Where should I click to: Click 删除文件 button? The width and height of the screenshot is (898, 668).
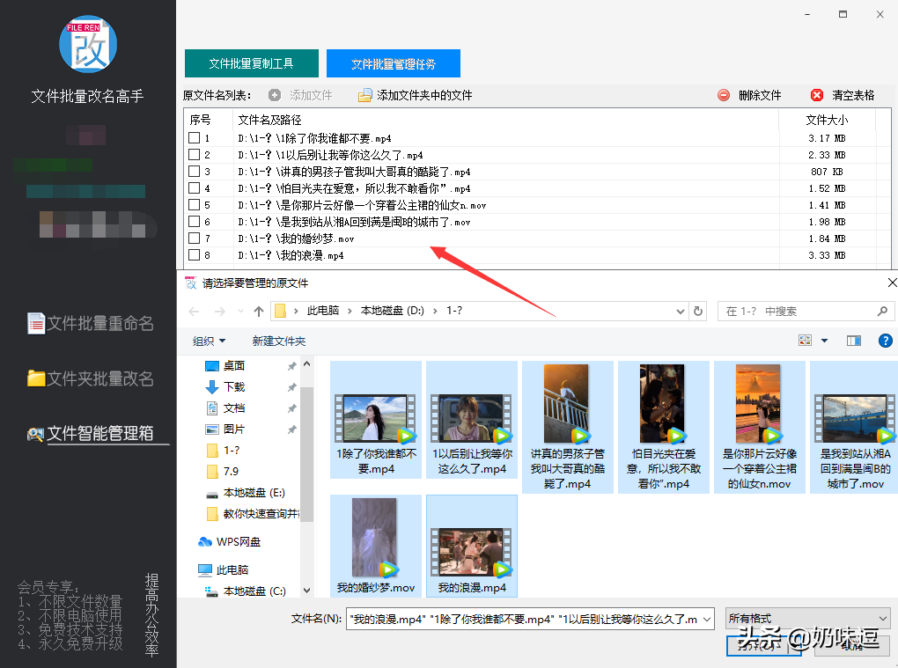pos(749,95)
